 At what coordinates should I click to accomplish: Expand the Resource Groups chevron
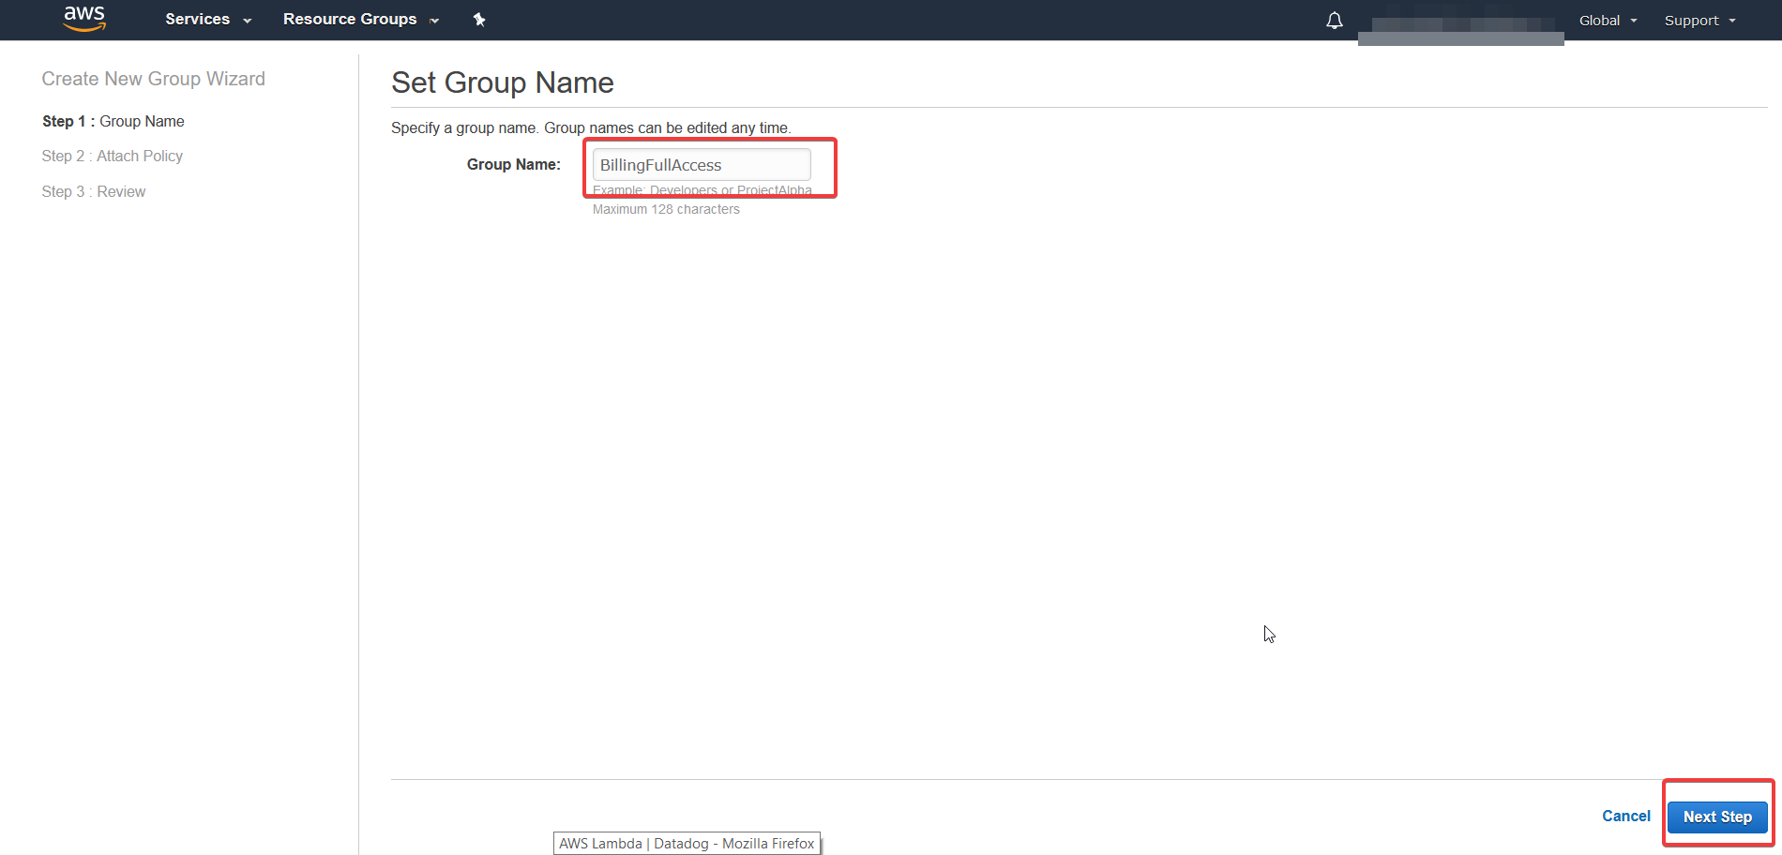tap(433, 20)
